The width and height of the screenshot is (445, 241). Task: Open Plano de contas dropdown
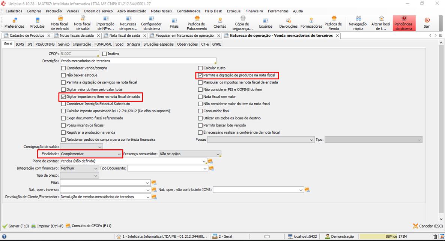click(x=204, y=161)
